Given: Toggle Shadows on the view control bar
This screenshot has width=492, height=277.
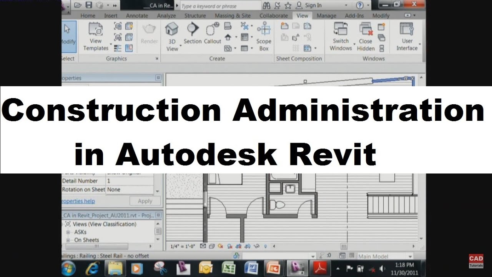Looking at the screenshot, I should pyautogui.click(x=230, y=246).
